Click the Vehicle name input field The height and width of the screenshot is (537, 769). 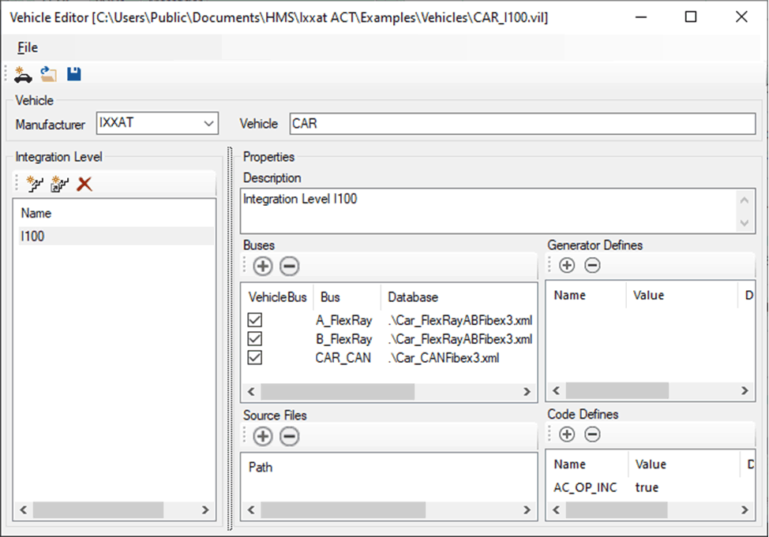(x=523, y=124)
